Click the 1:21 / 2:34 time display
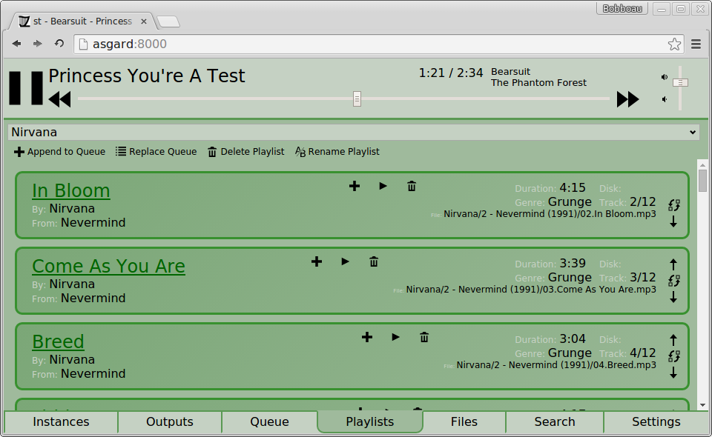Screen dimensions: 712x437 450,73
